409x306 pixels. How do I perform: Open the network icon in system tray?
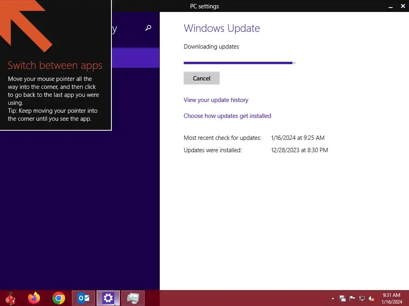pos(362,298)
